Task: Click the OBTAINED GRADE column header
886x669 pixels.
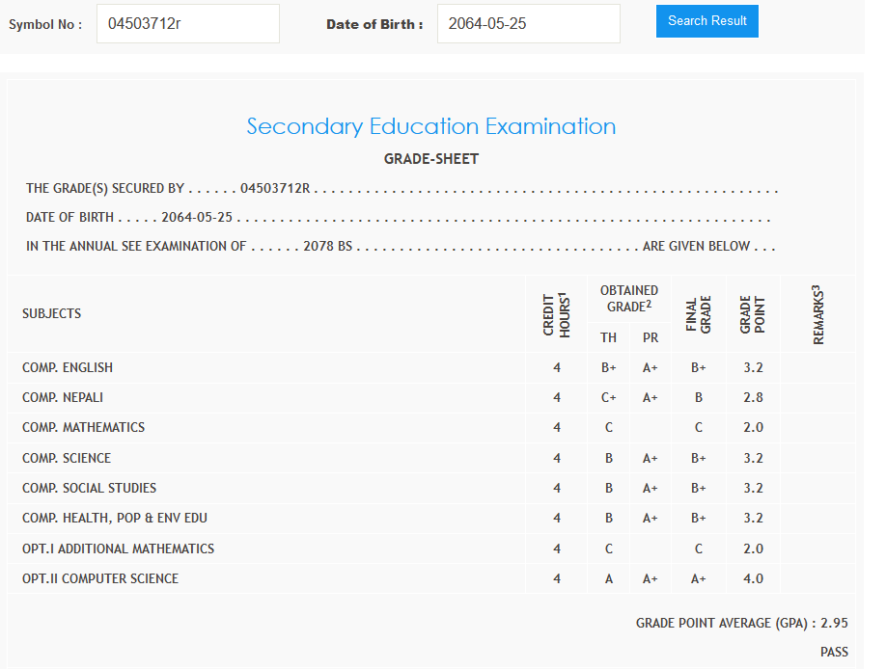Action: coord(629,298)
